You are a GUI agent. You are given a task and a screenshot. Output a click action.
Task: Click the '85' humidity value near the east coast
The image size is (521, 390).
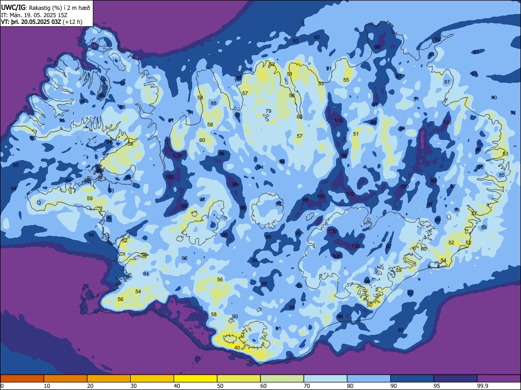click(502, 175)
